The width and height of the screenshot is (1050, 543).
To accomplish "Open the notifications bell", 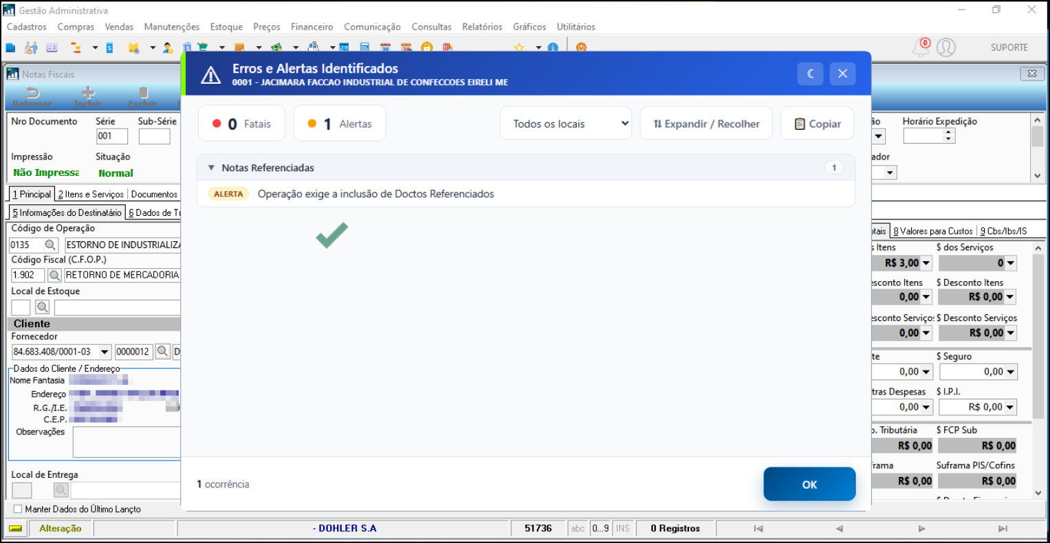I will [921, 47].
